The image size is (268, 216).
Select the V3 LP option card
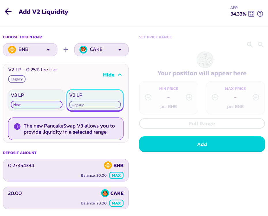pos(37,100)
